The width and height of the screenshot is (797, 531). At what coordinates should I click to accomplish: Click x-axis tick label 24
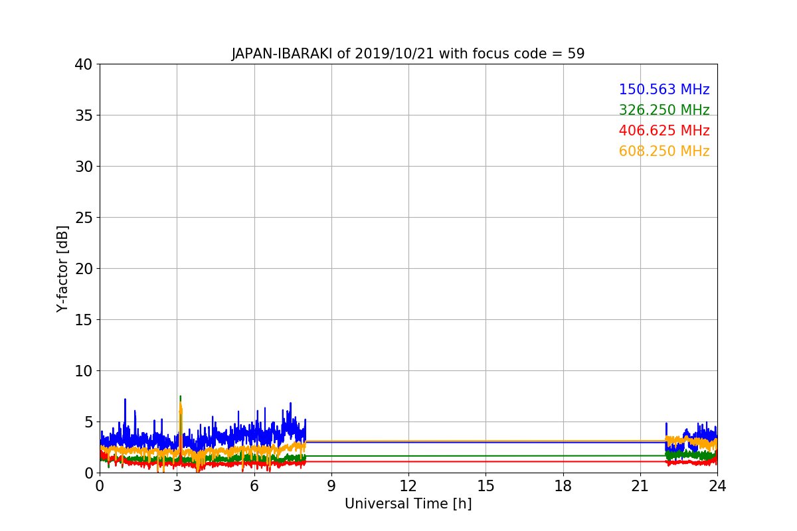point(717,486)
